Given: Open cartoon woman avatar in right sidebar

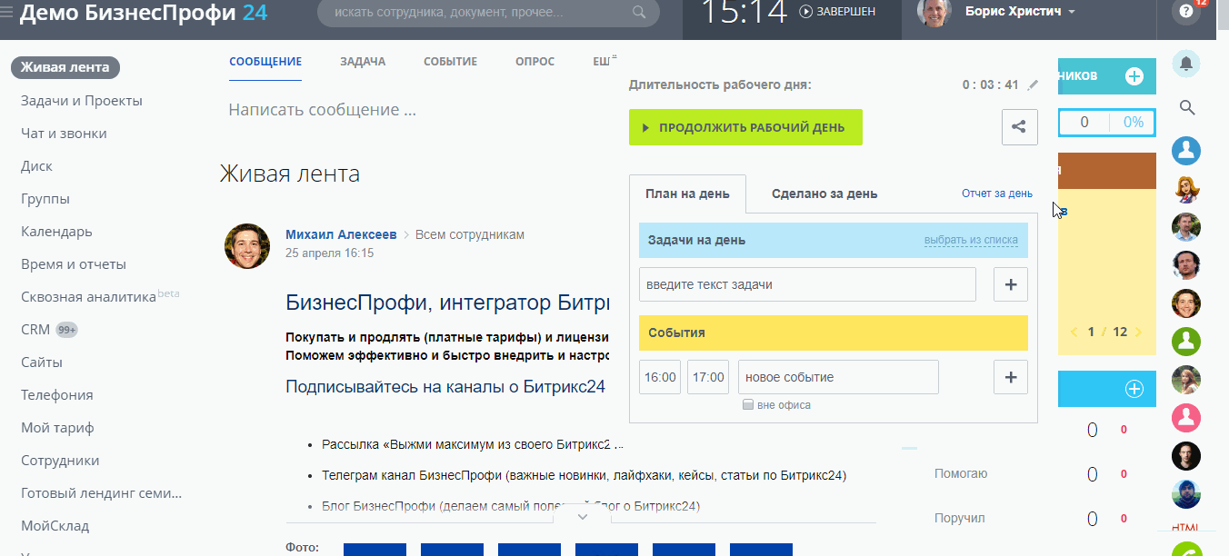Looking at the screenshot, I should click(x=1186, y=189).
